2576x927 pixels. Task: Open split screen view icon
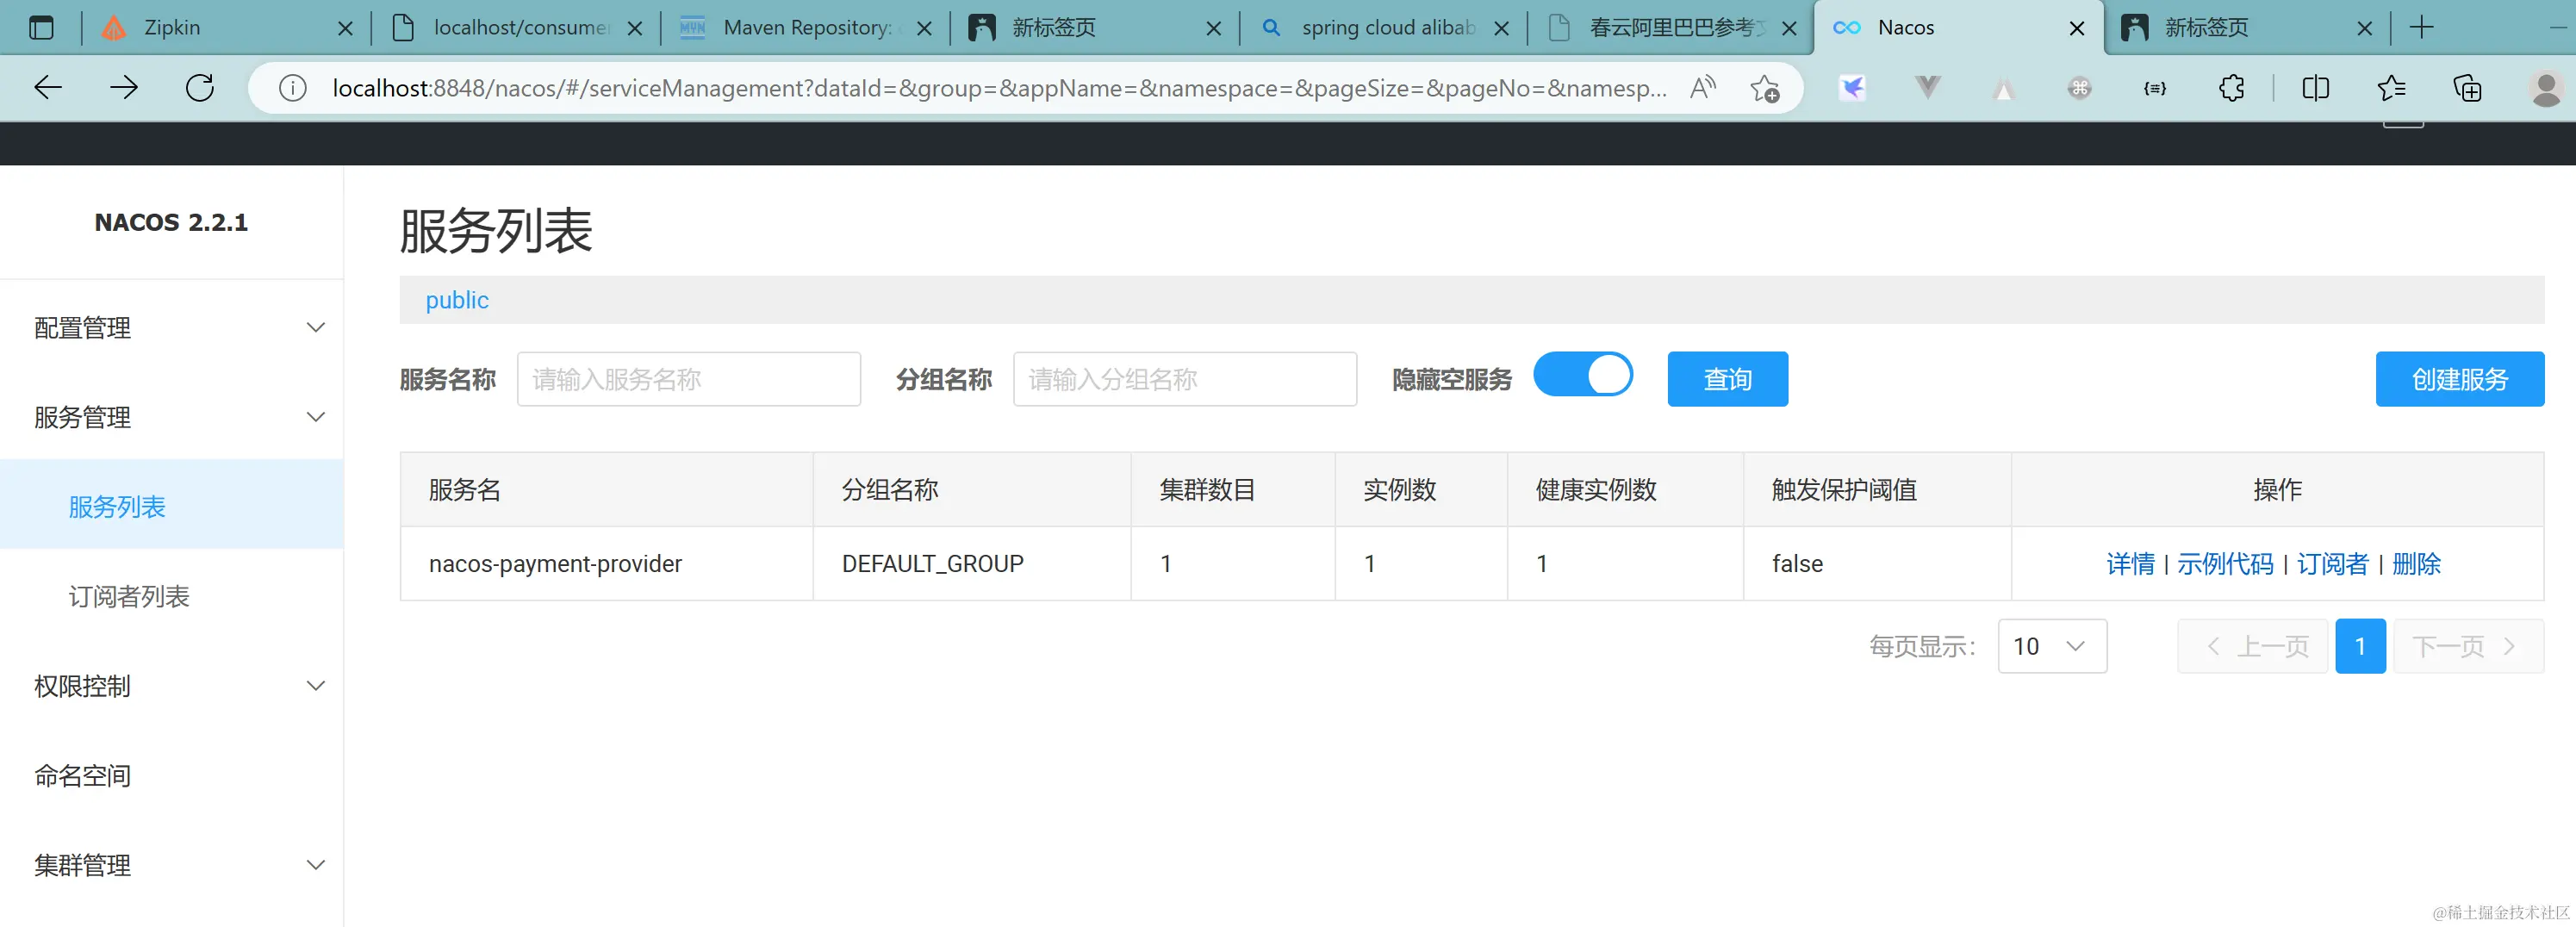(x=2315, y=88)
